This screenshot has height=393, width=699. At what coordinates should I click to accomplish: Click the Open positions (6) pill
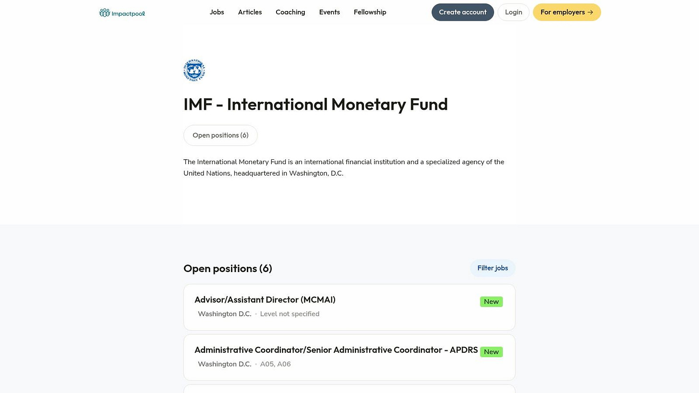coord(220,135)
